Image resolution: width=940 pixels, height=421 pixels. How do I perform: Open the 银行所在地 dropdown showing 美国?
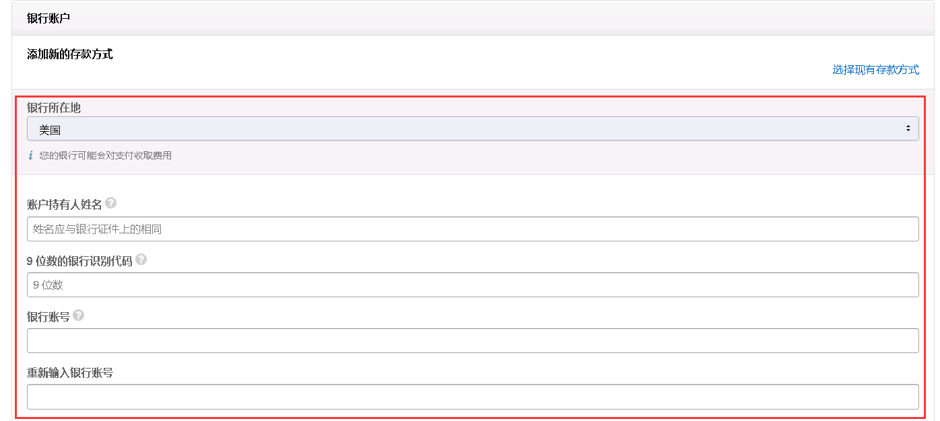(x=472, y=129)
